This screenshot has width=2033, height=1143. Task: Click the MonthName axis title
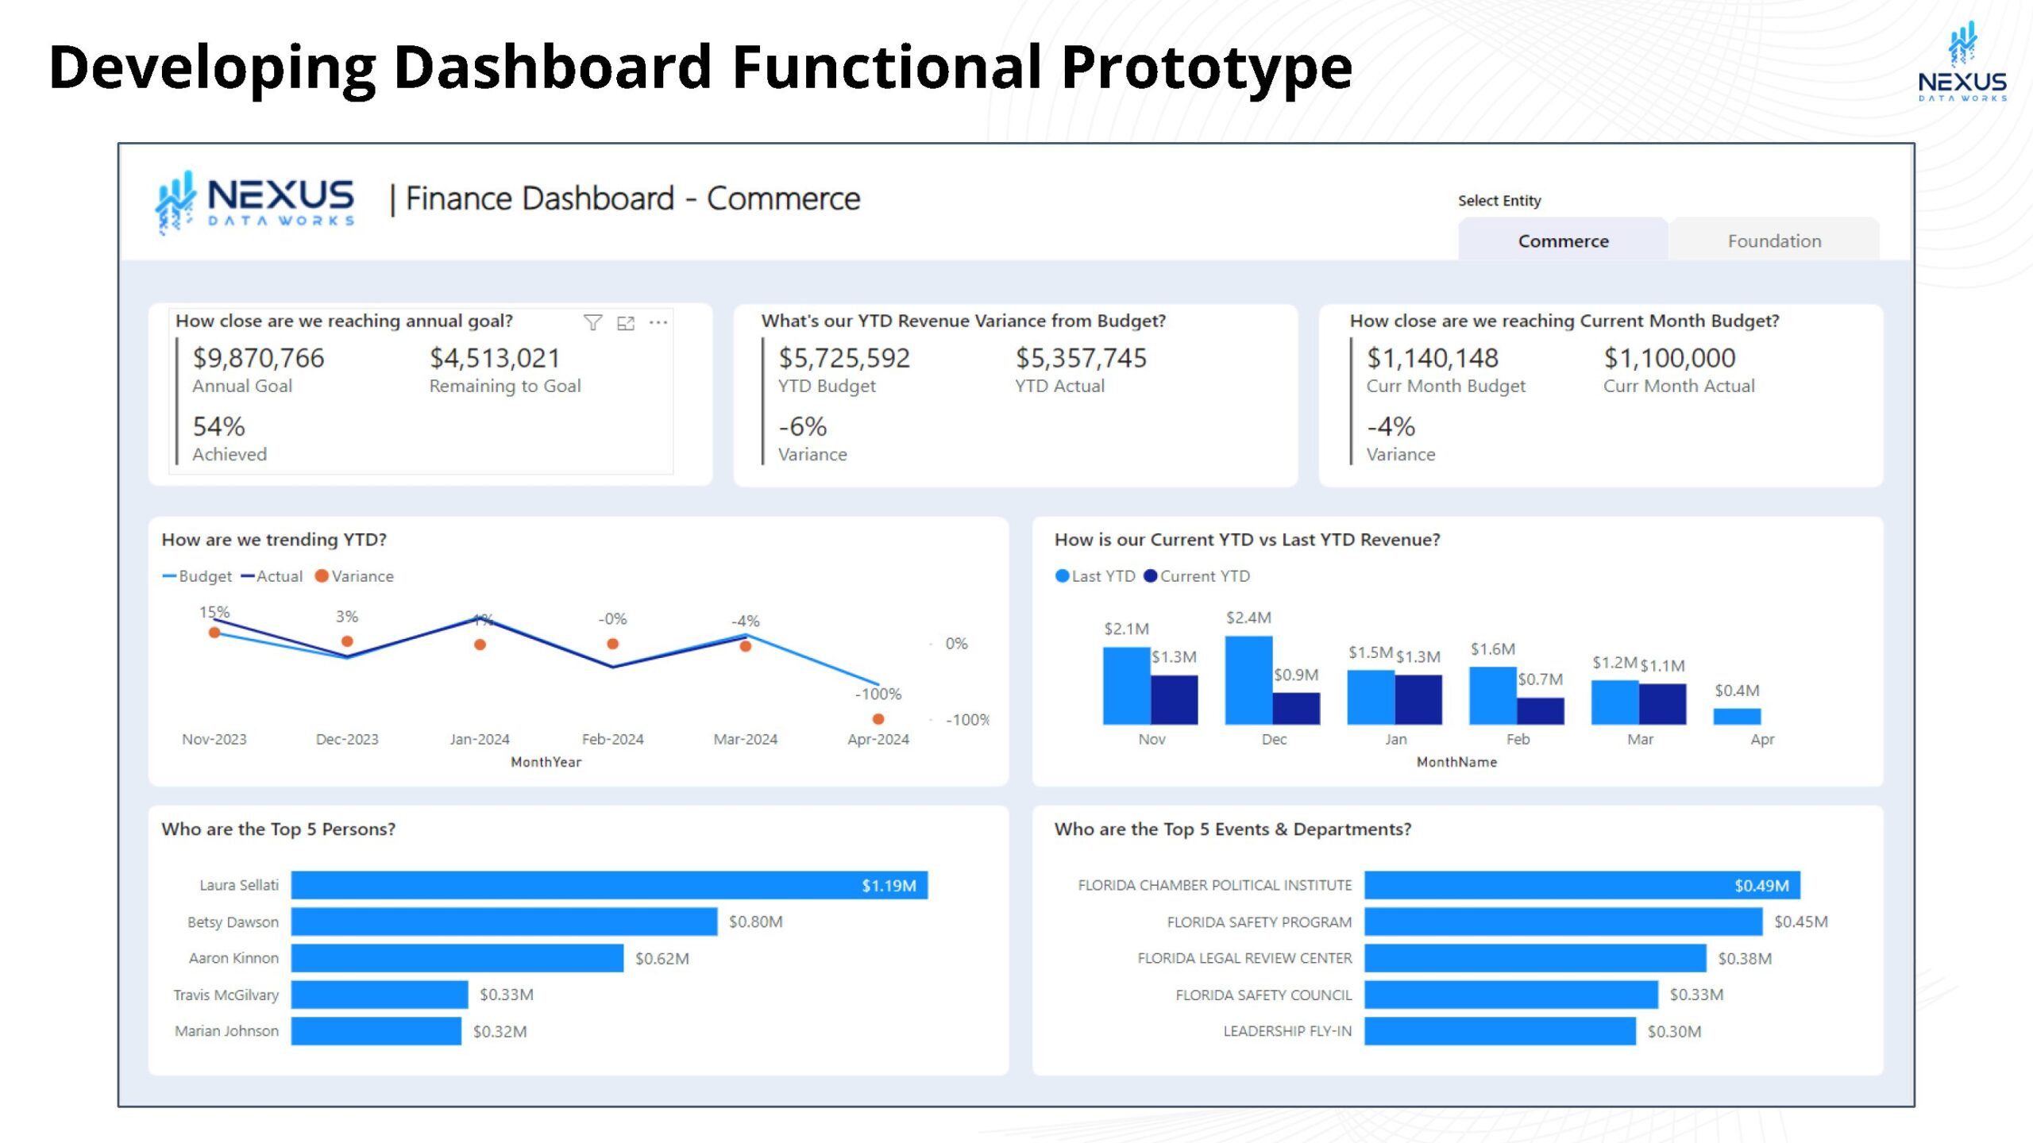[x=1456, y=762]
